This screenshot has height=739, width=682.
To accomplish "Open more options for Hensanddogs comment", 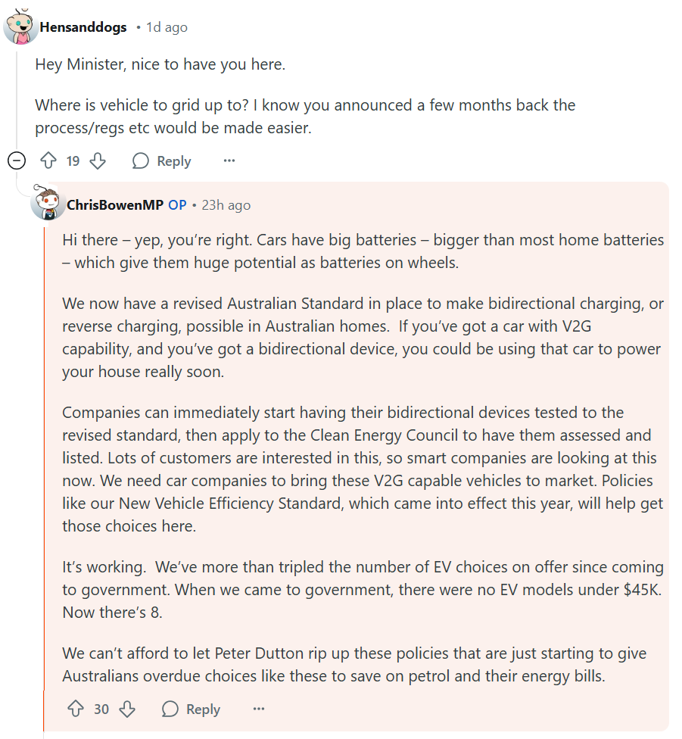I will point(229,161).
